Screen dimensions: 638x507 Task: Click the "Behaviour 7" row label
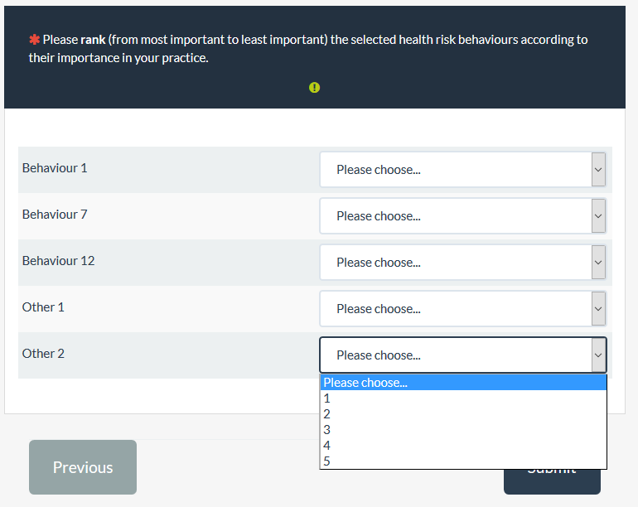tap(55, 215)
